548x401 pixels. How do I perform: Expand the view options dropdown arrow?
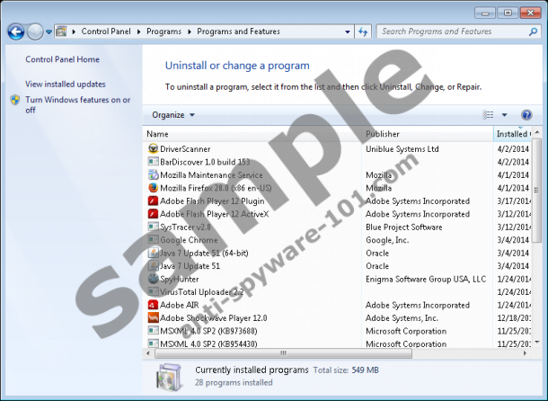pyautogui.click(x=504, y=115)
